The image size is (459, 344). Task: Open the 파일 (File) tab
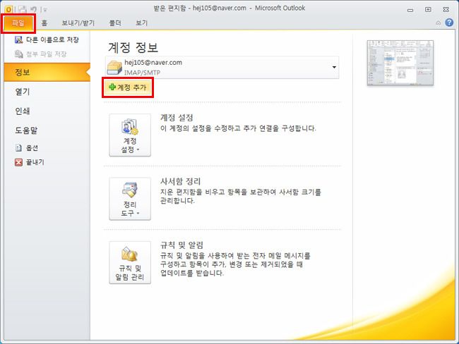pos(18,23)
